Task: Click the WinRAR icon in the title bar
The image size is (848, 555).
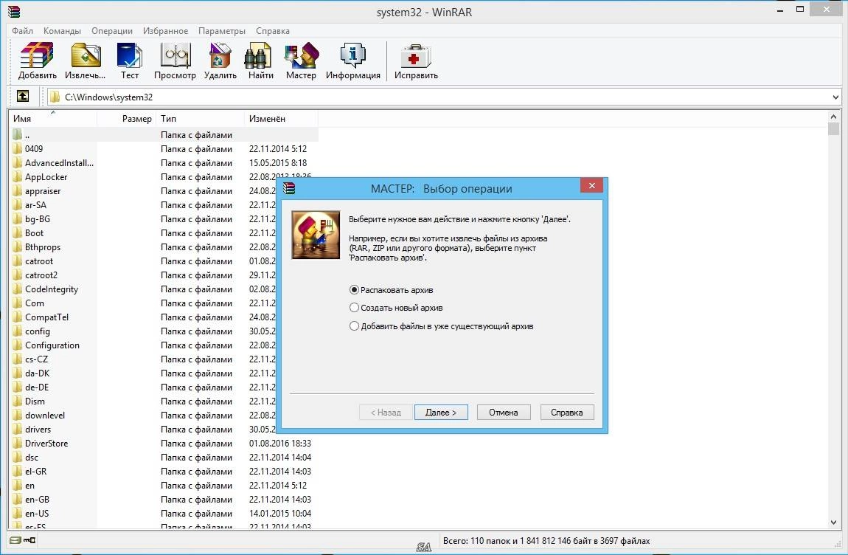Action: 13,11
